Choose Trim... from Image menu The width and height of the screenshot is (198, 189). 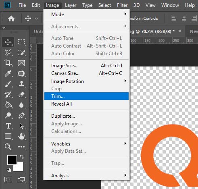pyautogui.click(x=86, y=96)
